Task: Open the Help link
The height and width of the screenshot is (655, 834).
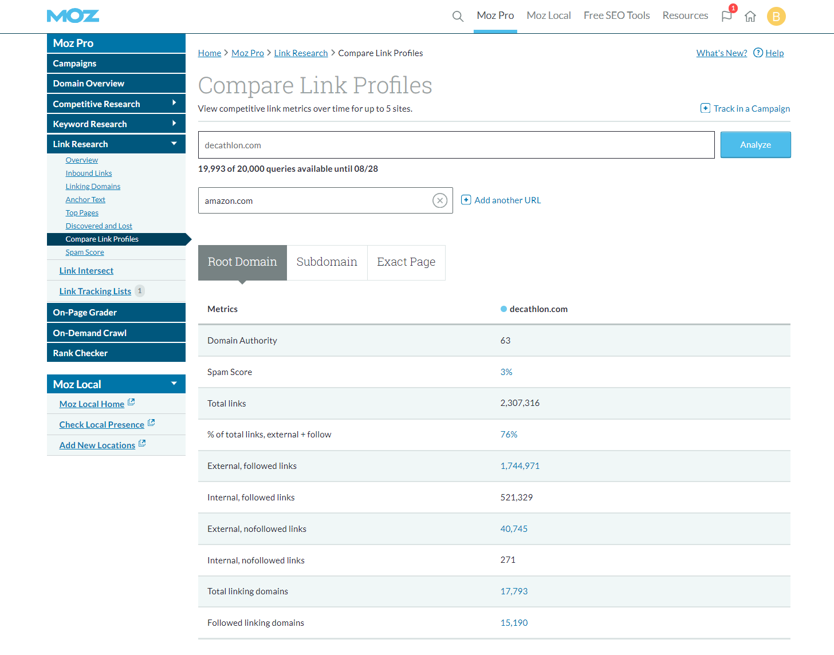Action: tap(774, 53)
